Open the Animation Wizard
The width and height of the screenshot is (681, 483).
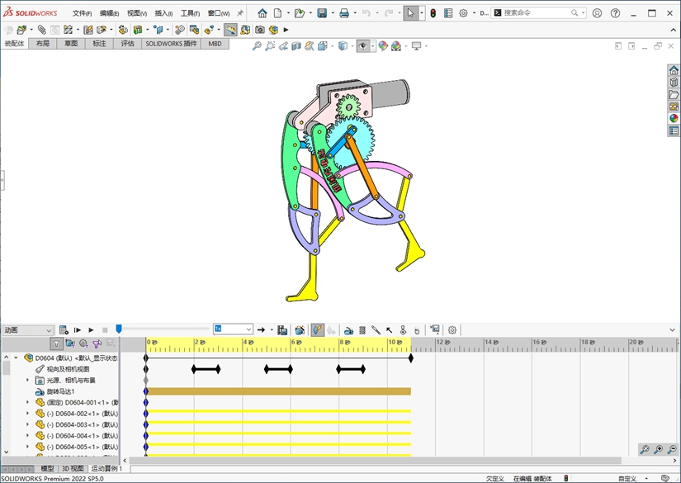click(x=300, y=330)
